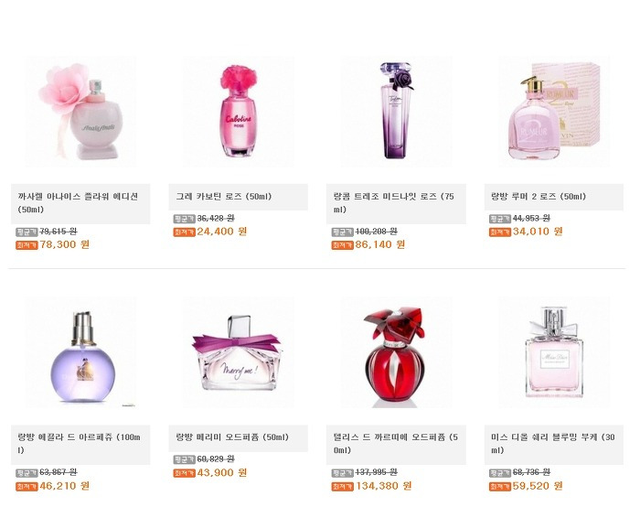
Task: Open the 델리스 드 까르띠에 오드퍼퓸 title
Action: [396, 444]
